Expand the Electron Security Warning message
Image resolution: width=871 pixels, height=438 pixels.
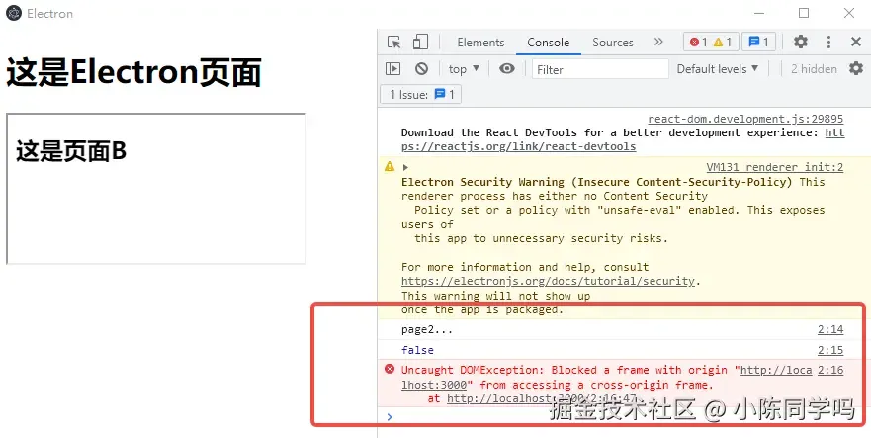pos(405,167)
